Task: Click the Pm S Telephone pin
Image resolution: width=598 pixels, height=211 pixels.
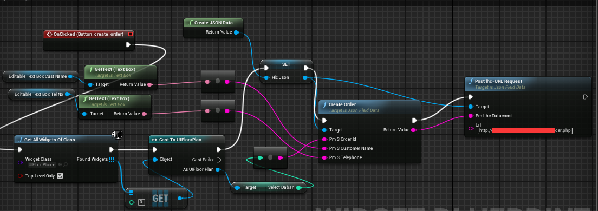Action: coord(324,157)
